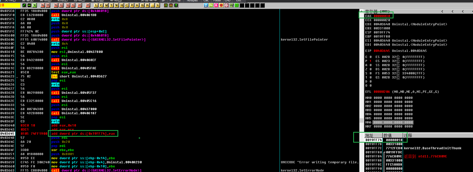Viewport: 473px width, 172px height.
Task: Click the green up-down arrows icon
Action: tap(211, 5)
